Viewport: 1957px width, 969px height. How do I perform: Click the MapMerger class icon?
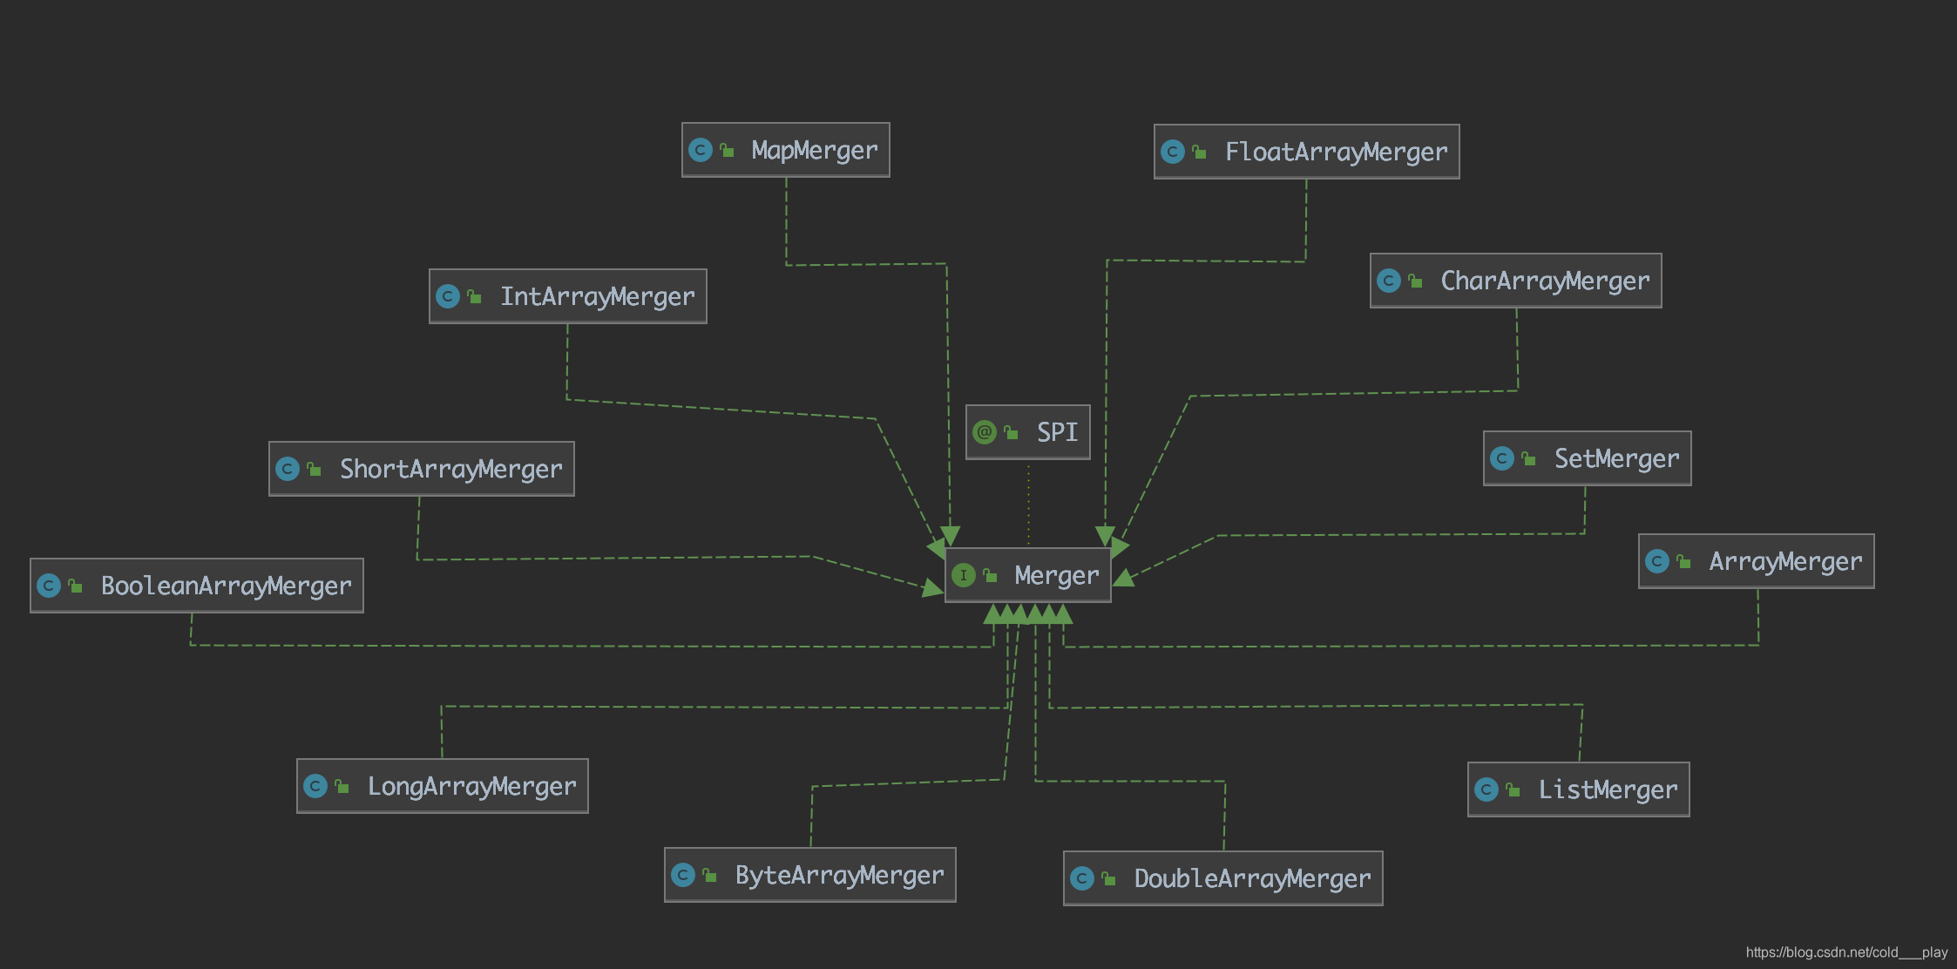701,150
